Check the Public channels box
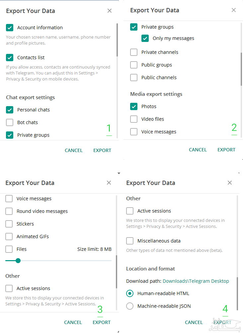This screenshot has width=243, height=333. click(134, 78)
